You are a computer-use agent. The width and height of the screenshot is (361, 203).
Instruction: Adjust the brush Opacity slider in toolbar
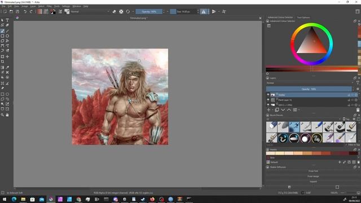pos(149,11)
